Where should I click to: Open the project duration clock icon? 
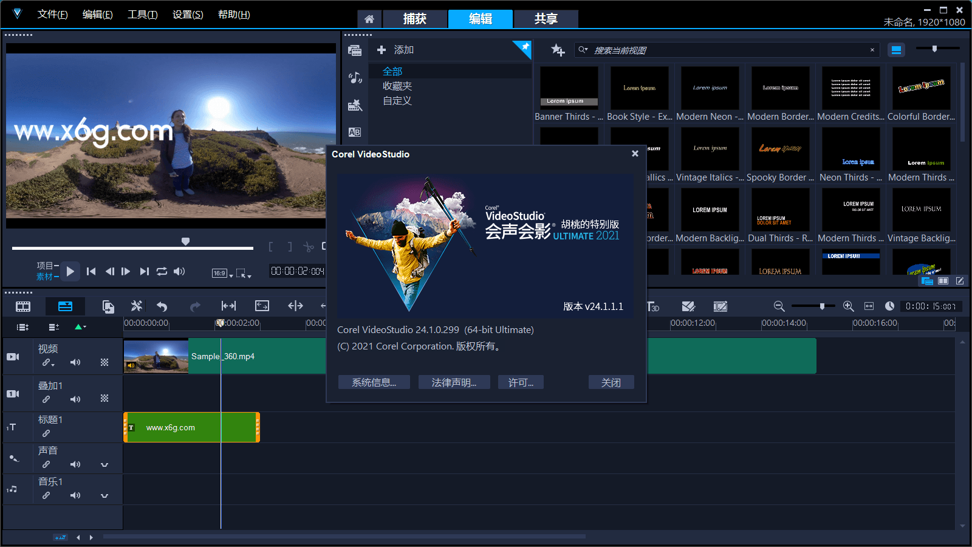(x=889, y=306)
